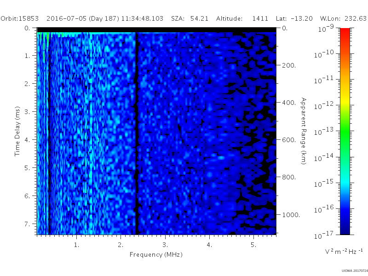368x276 pixels.
Task: Click the Time Delay (ms) axis title
Action: (17, 131)
